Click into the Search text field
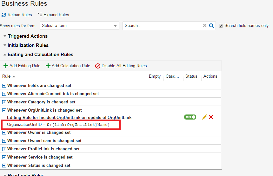This screenshot has height=176, width=273. [x=163, y=26]
